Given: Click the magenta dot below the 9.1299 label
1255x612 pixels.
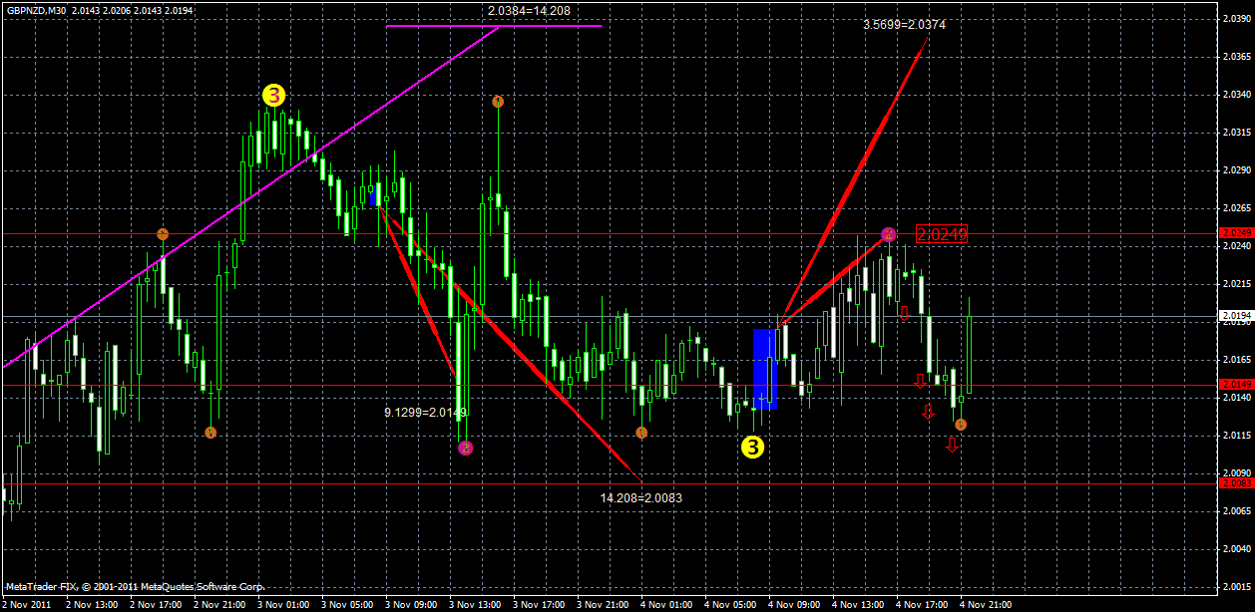Looking at the screenshot, I should coord(465,447).
